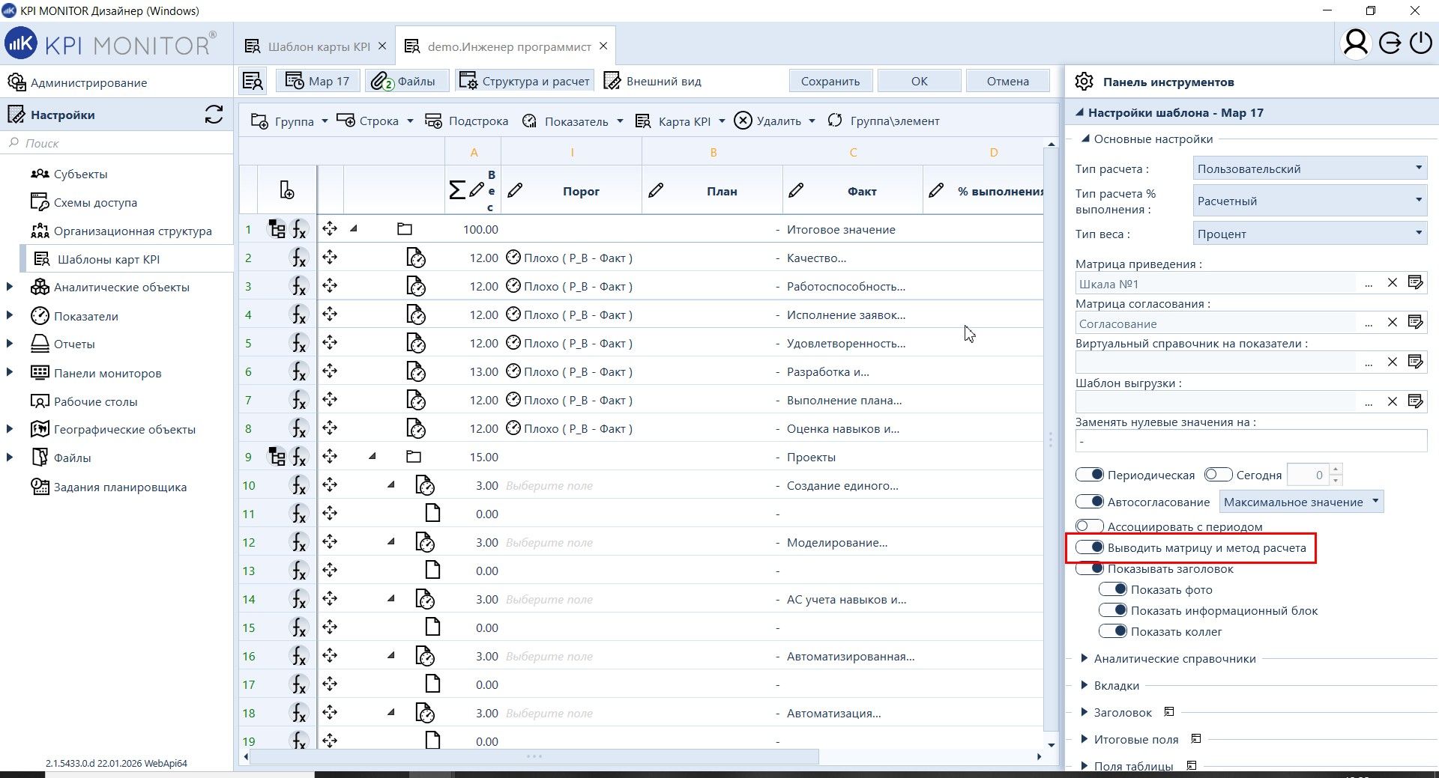The height and width of the screenshot is (778, 1439).
Task: Open formula icon in row 2
Action: click(299, 258)
